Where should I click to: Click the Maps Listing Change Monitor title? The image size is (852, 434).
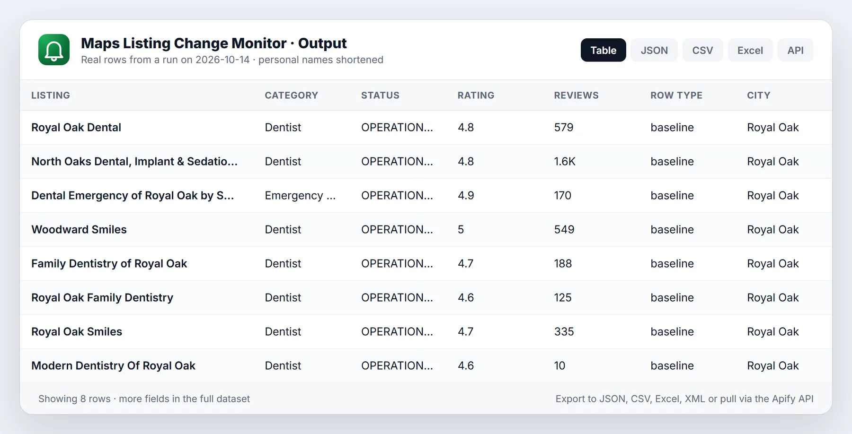214,43
